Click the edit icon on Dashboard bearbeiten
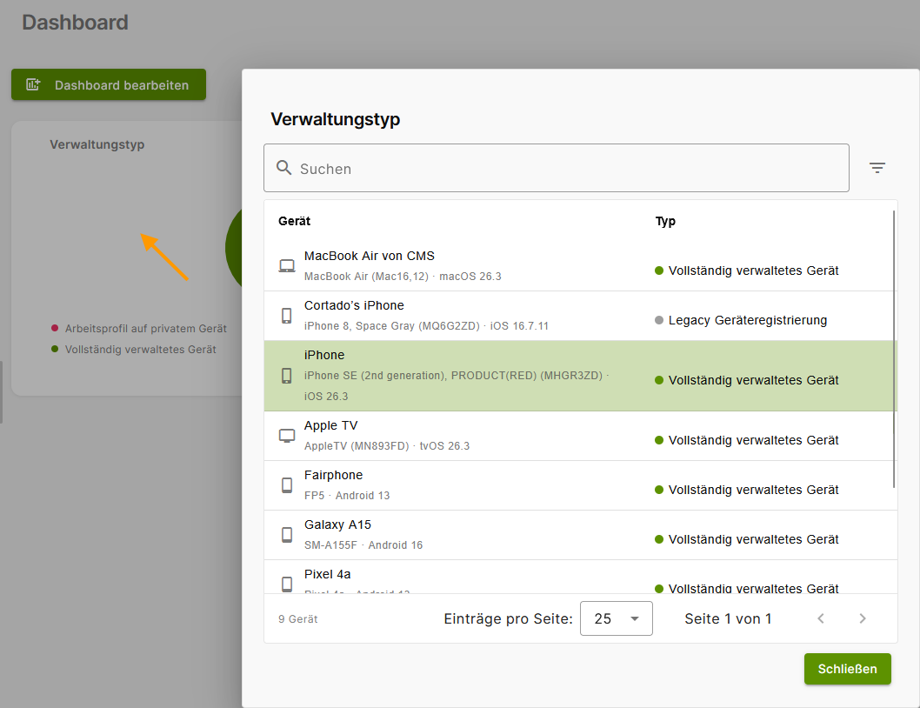920x708 pixels. pos(31,84)
